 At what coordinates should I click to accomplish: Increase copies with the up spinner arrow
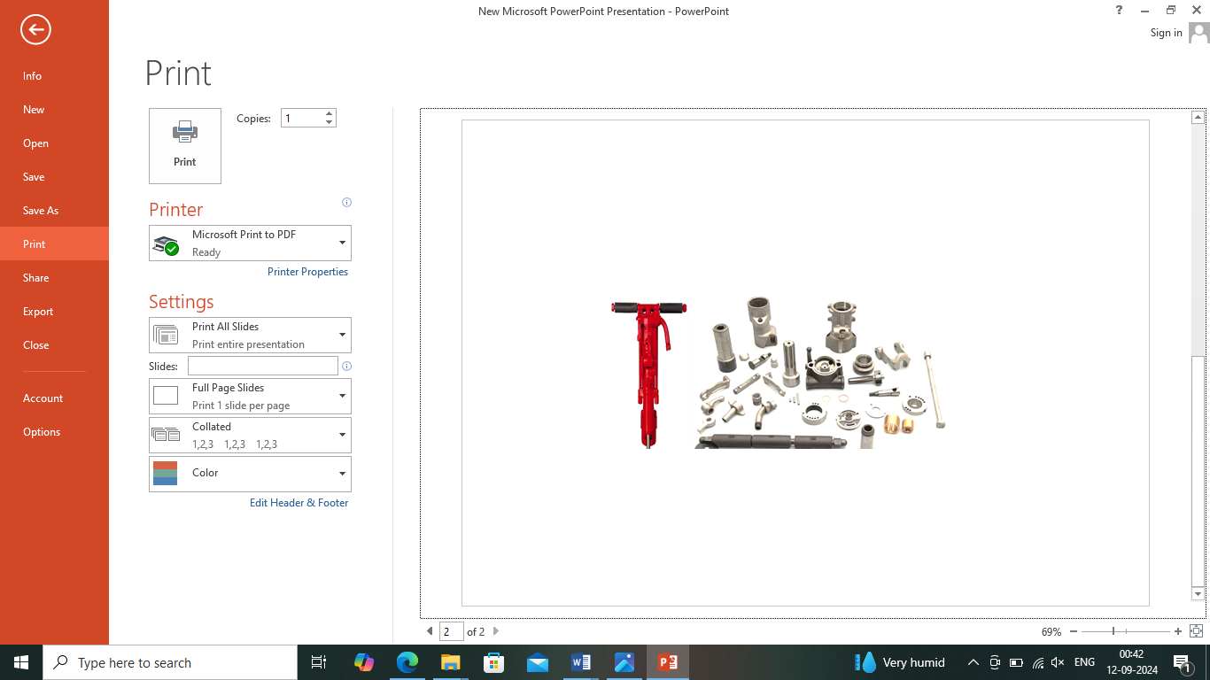coord(330,113)
